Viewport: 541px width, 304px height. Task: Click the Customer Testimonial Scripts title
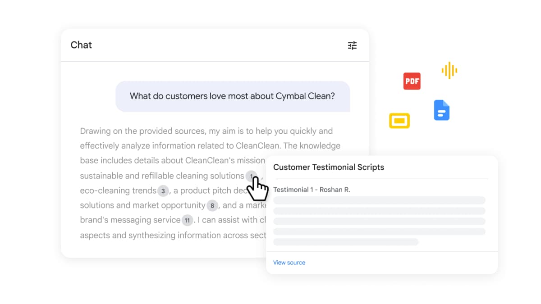(329, 167)
